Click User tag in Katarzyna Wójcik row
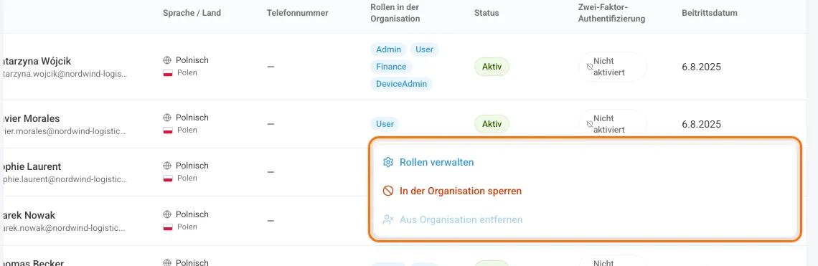 [425, 49]
